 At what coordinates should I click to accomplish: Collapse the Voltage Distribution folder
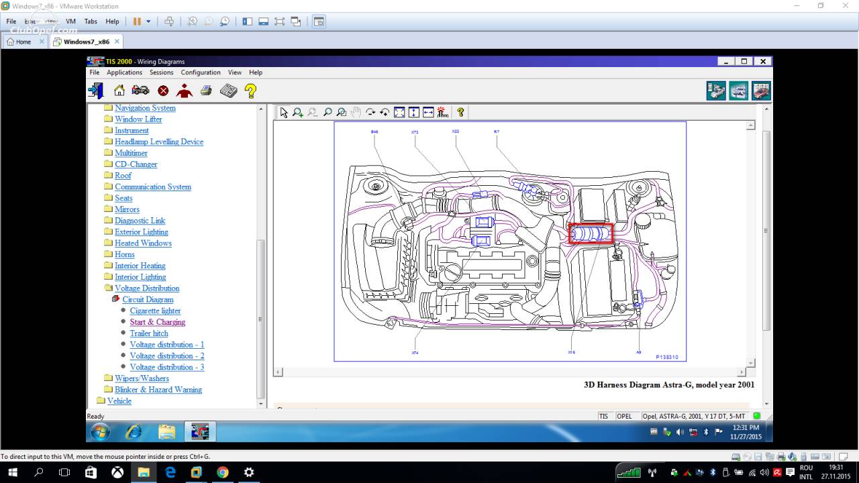click(x=109, y=288)
